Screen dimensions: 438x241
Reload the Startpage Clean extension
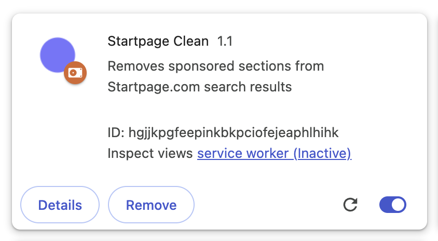coord(351,205)
